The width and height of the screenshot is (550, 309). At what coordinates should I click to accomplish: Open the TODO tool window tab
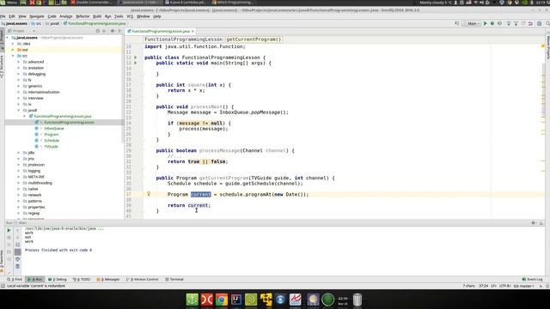(x=82, y=279)
